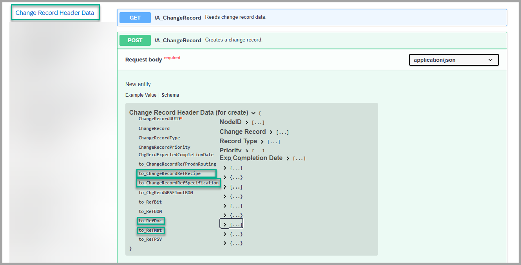The image size is (521, 265).
Task: Expand the Change Record property chevron
Action: (271, 132)
